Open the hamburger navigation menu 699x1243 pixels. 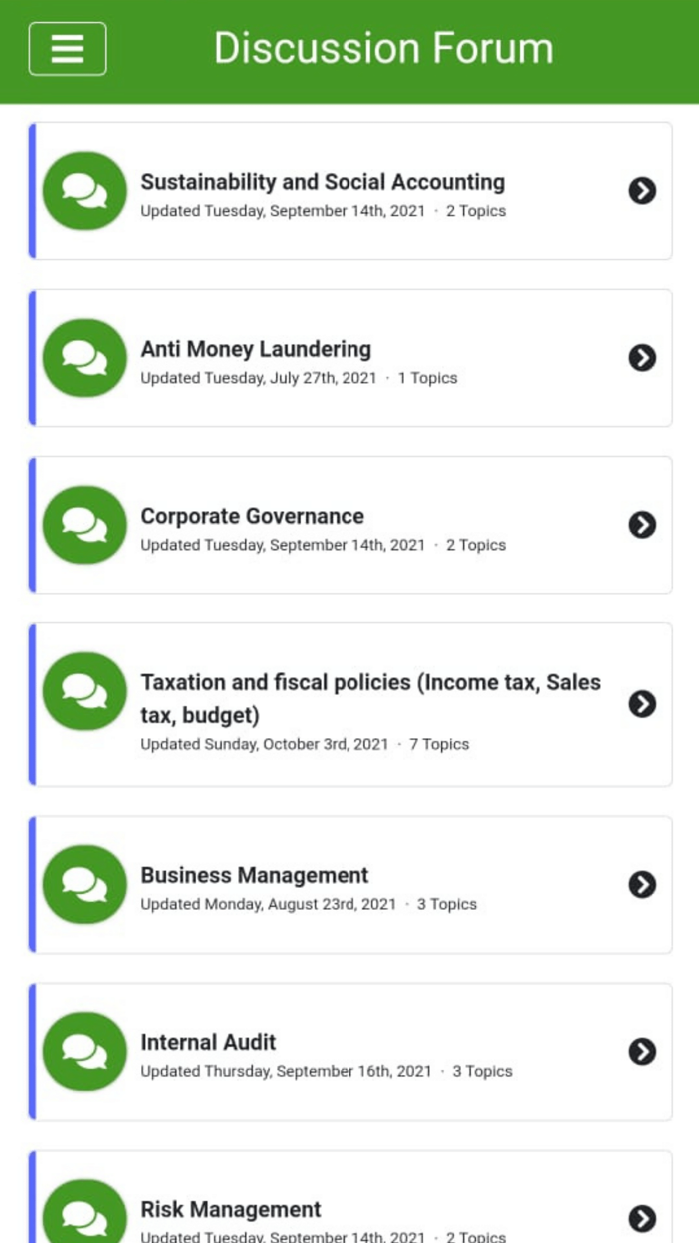67,48
